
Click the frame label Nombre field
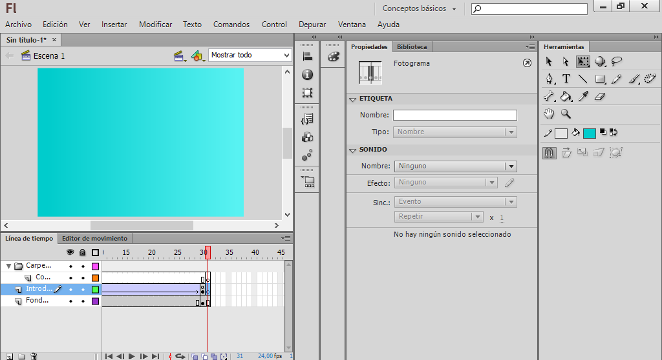[454, 115]
